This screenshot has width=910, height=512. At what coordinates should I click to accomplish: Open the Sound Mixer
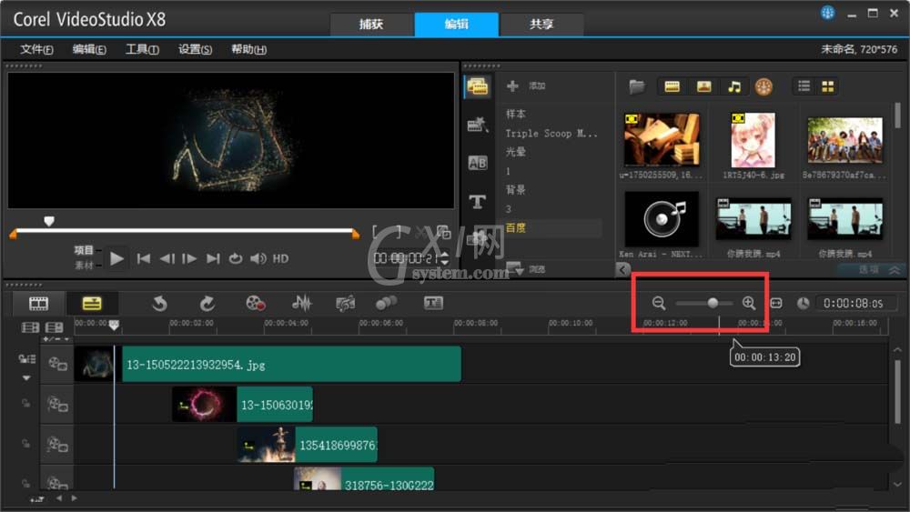click(302, 303)
